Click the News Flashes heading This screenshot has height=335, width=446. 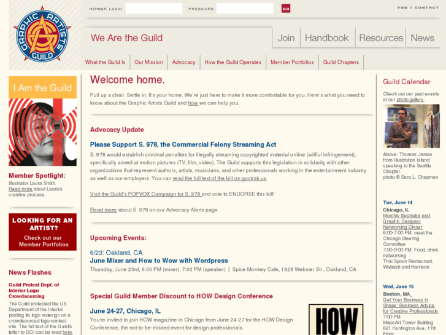click(x=30, y=272)
